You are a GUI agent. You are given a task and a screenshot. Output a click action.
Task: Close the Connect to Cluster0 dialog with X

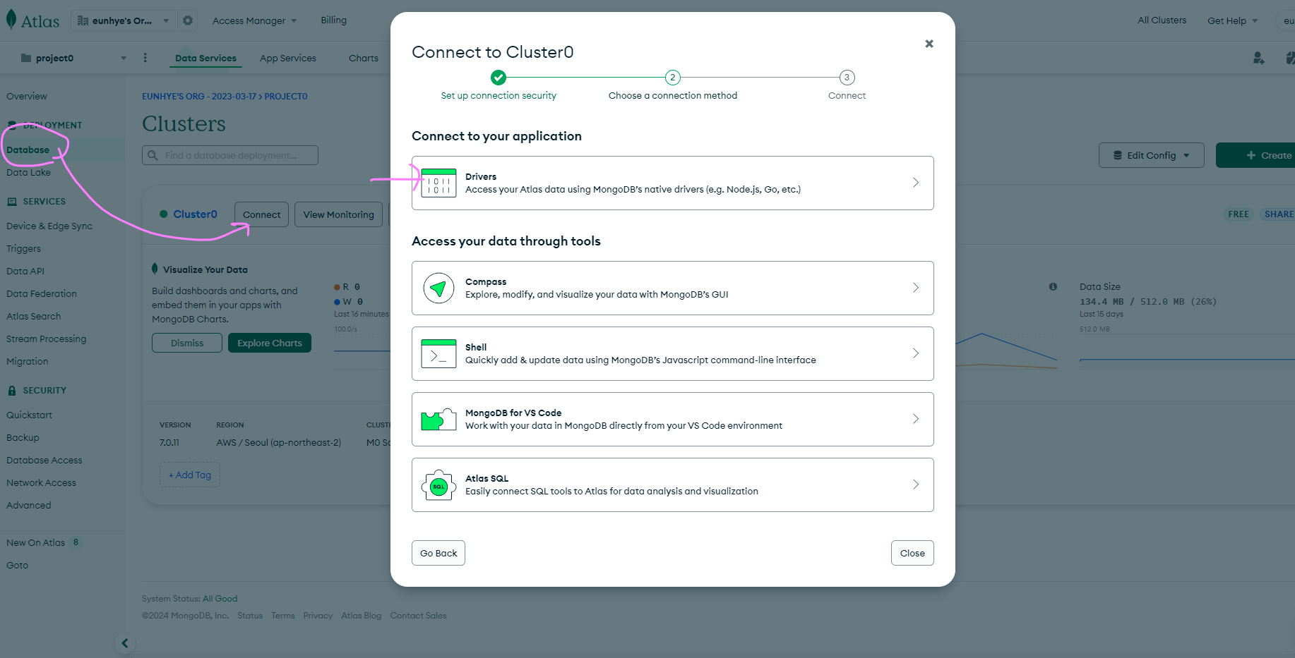929,44
